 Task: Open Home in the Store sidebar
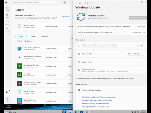coord(7,8)
